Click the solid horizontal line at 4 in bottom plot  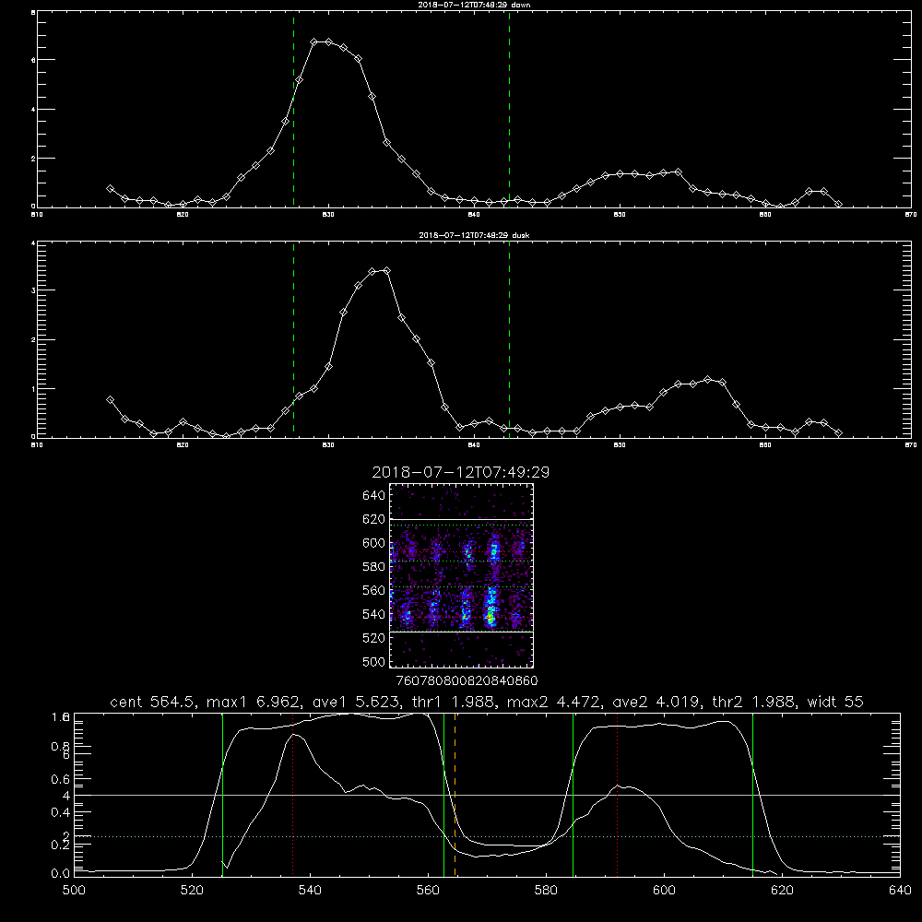click(487, 795)
